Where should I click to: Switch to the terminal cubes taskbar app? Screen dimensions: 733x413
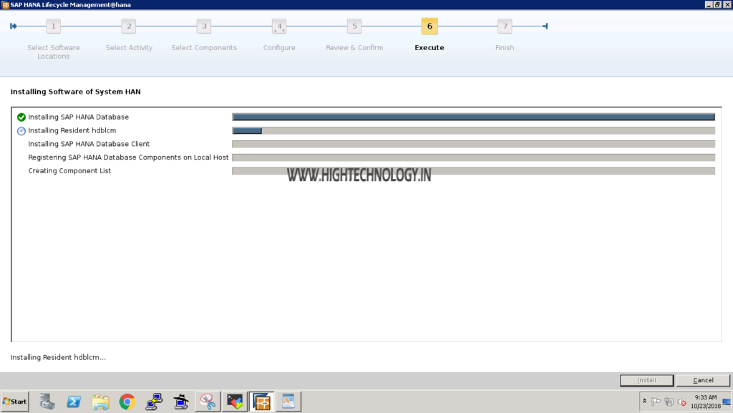click(x=235, y=402)
